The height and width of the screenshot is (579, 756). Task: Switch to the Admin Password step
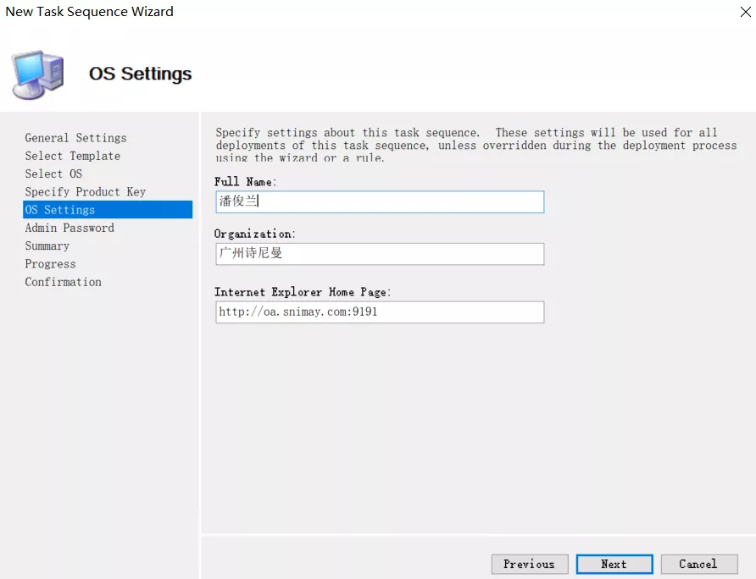(69, 228)
